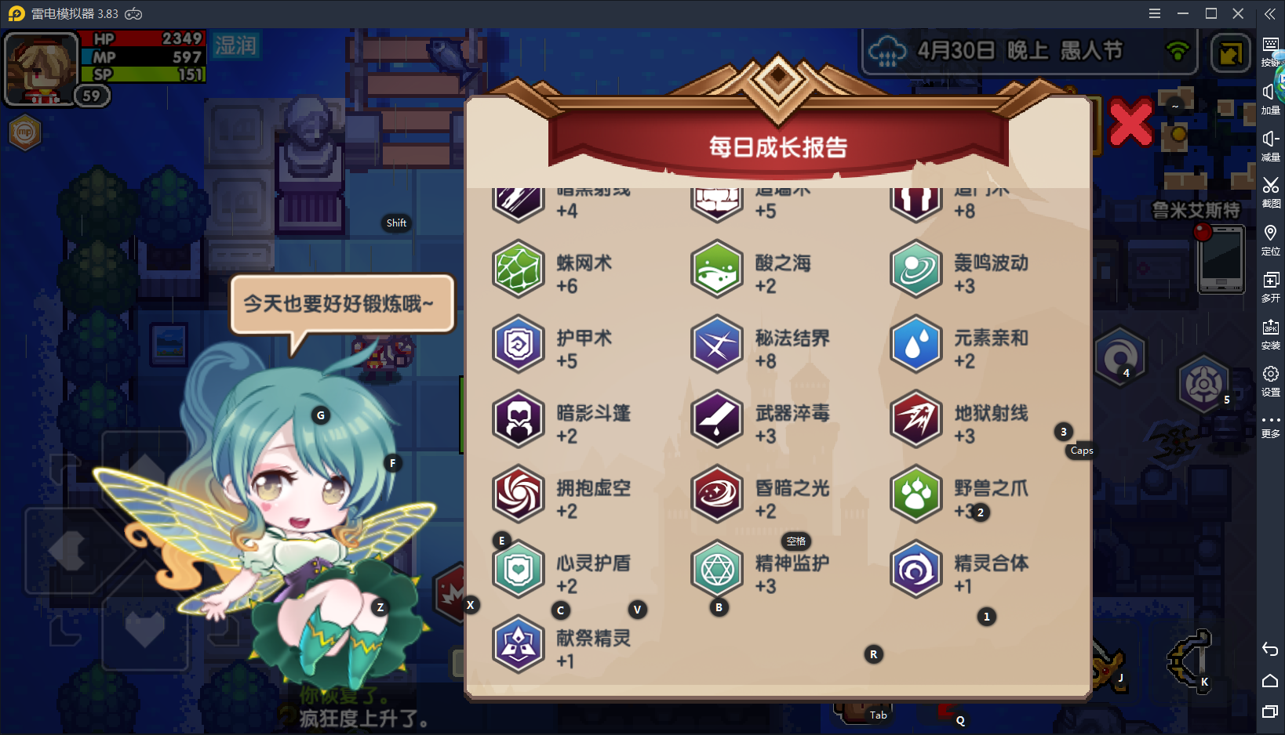Image resolution: width=1285 pixels, height=735 pixels.
Task: Click the 心灵护盾 shield heart icon
Action: click(519, 570)
